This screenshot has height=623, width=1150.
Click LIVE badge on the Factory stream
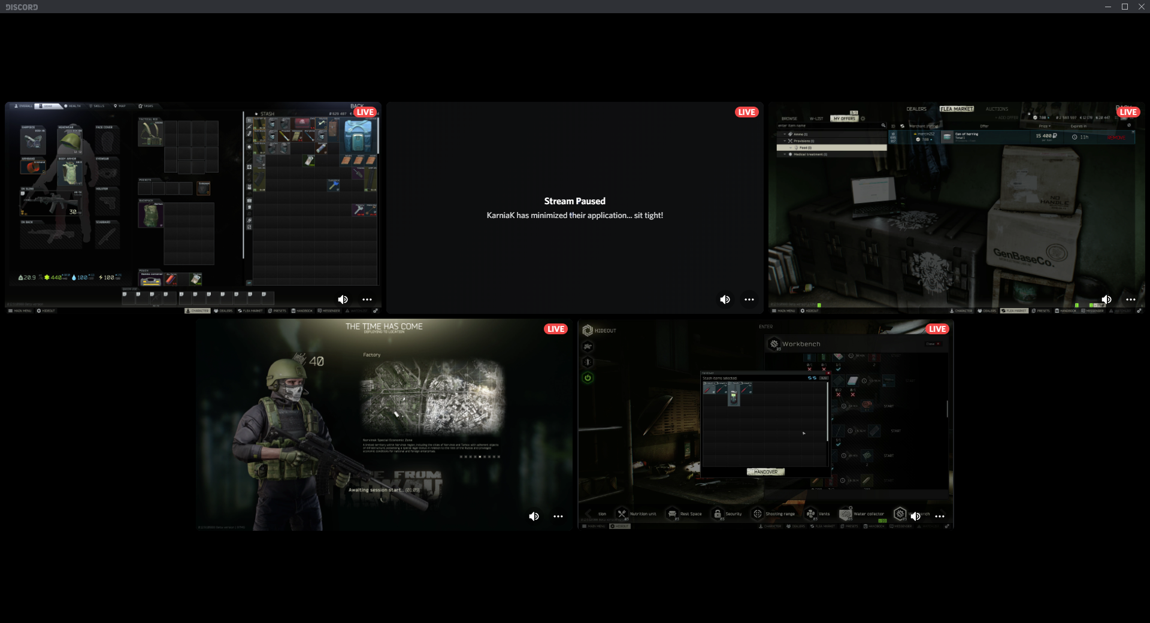[x=555, y=329]
